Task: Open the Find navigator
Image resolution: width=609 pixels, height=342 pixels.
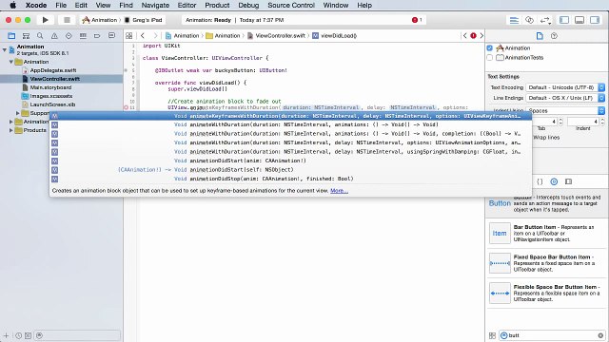Action: pos(40,36)
